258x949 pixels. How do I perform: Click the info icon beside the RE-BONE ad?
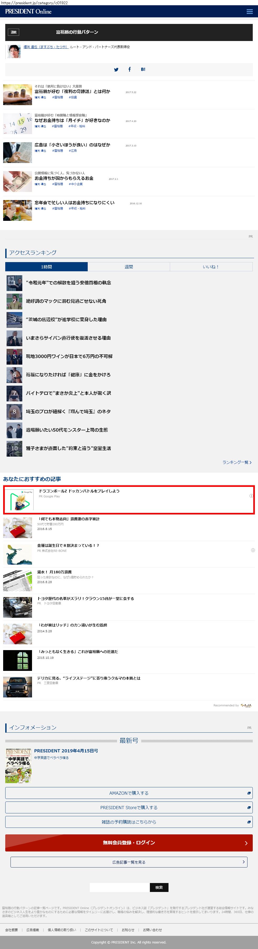coord(253,550)
